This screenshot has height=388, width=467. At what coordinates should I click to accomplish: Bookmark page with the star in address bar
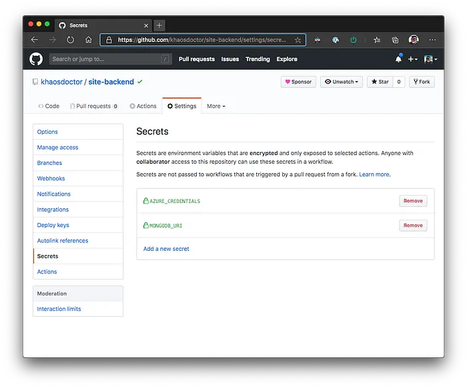pyautogui.click(x=298, y=40)
